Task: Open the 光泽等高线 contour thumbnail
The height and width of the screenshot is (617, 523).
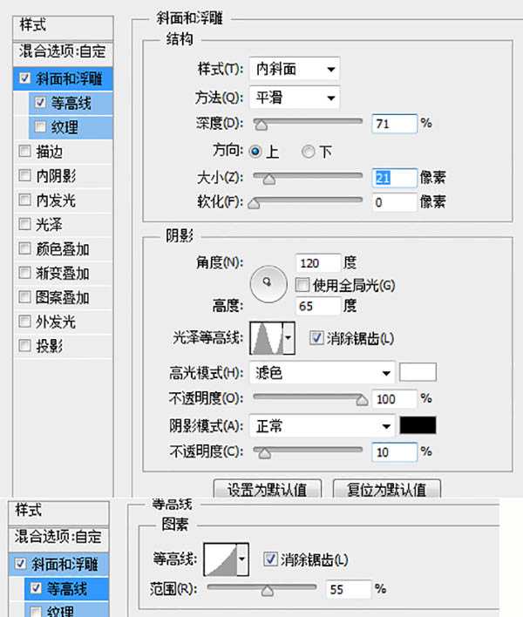Action: point(268,338)
